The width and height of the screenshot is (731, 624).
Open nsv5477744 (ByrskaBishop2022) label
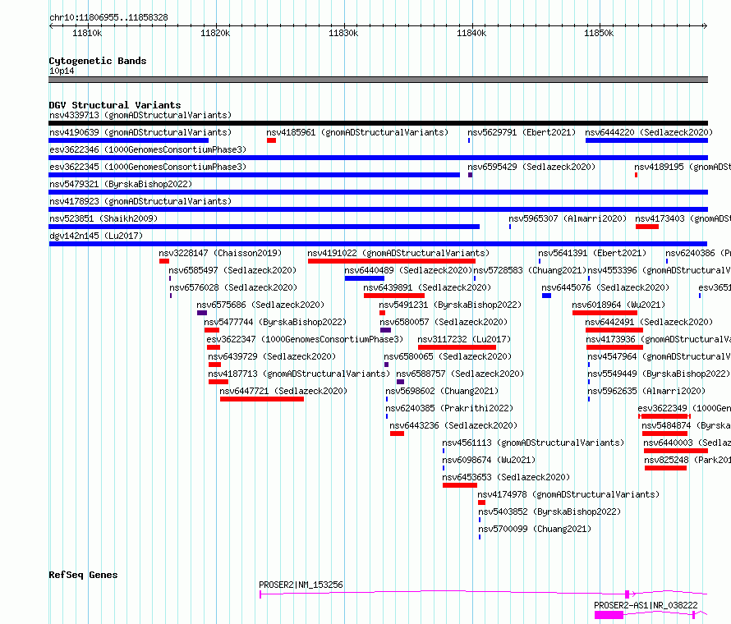pos(275,322)
